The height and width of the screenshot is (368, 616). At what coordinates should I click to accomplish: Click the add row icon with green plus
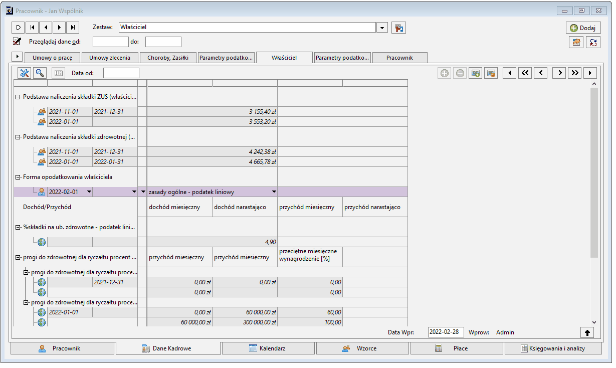476,73
